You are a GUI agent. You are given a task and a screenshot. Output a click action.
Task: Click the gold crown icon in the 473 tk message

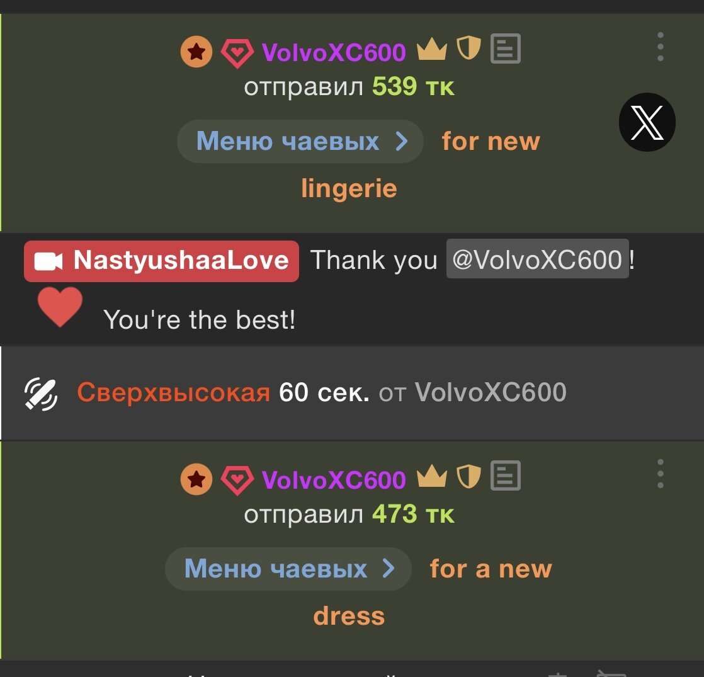[431, 476]
